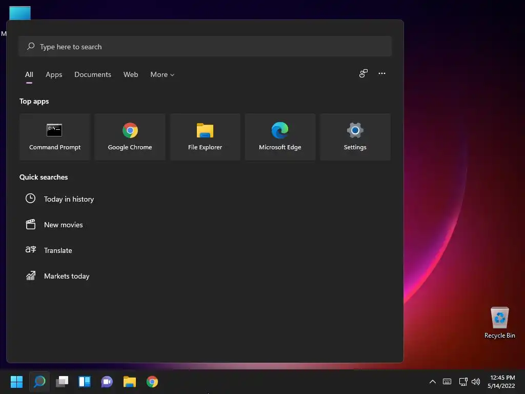
Task: Click the blue desktop icon at top-left
Action: (20, 13)
